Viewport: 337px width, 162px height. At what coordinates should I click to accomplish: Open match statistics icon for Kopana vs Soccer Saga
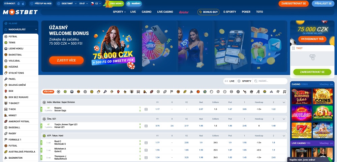tap(146, 109)
